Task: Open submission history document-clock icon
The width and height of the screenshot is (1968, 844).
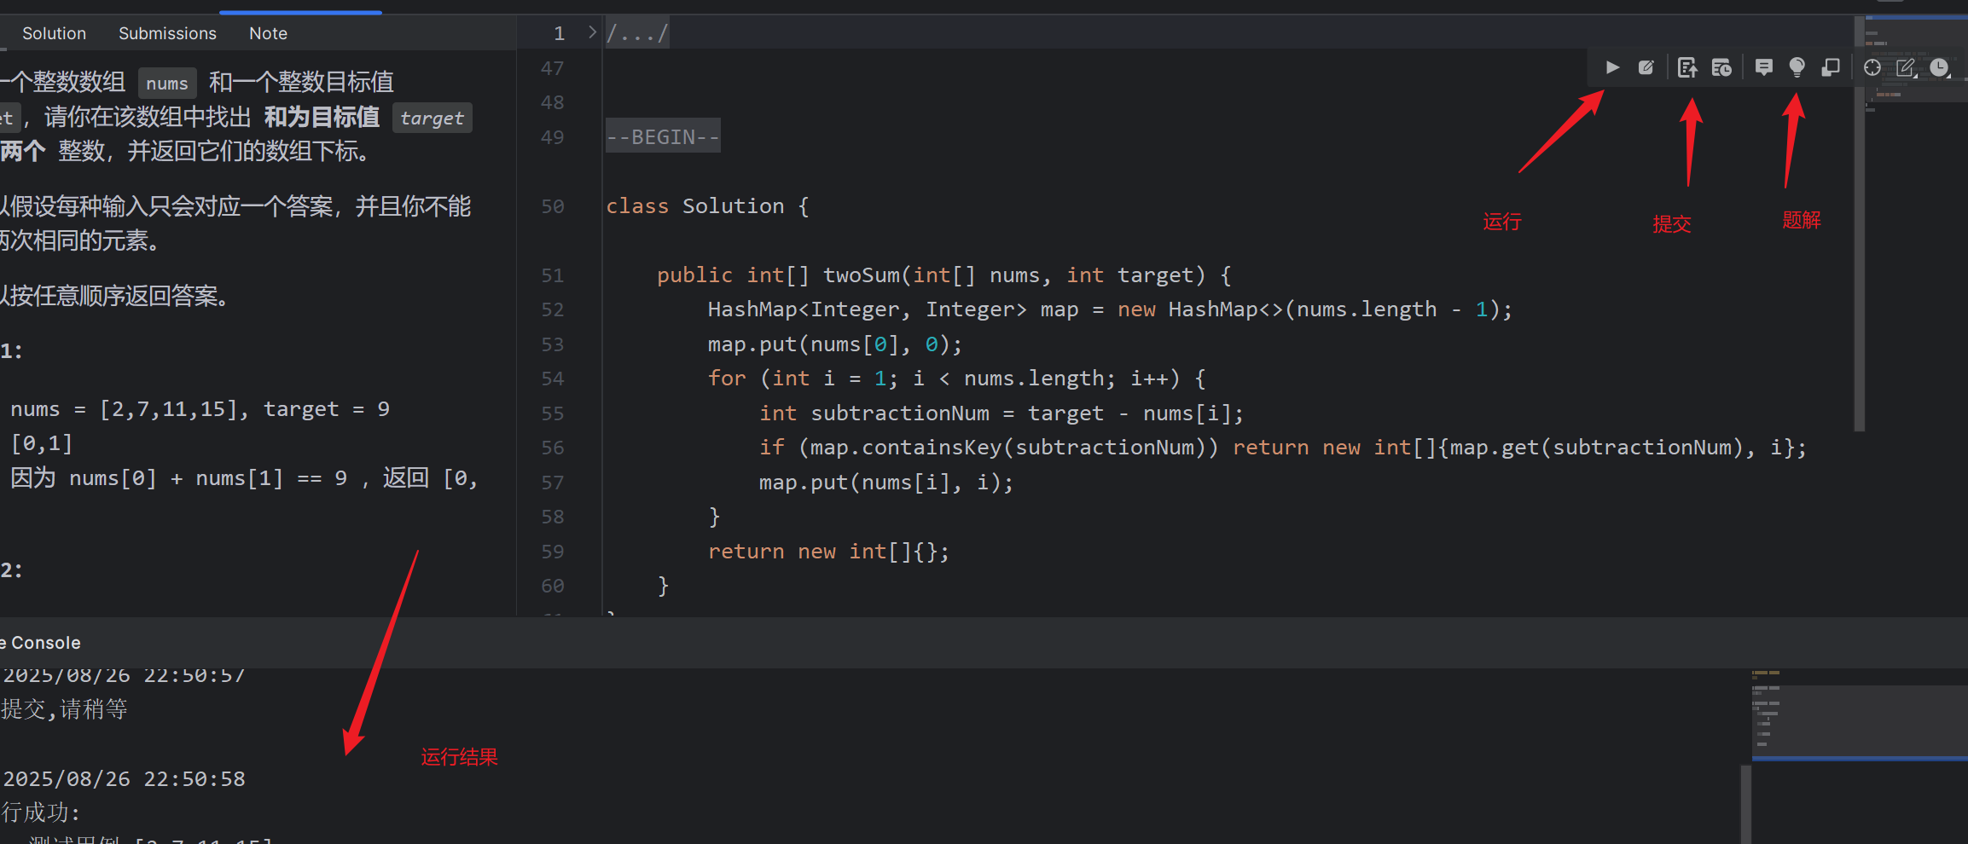Action: tap(1721, 67)
